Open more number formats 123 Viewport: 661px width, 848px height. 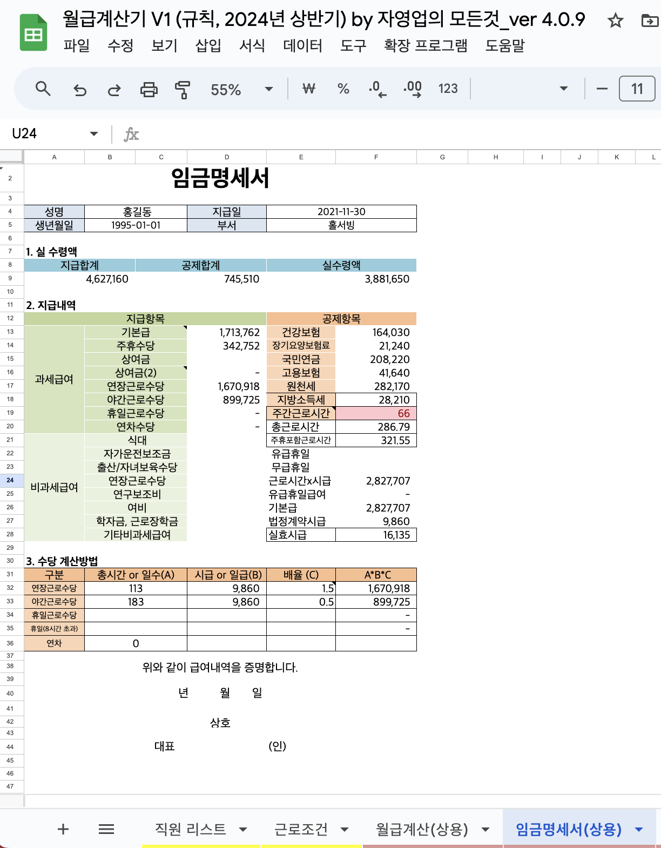tap(448, 89)
